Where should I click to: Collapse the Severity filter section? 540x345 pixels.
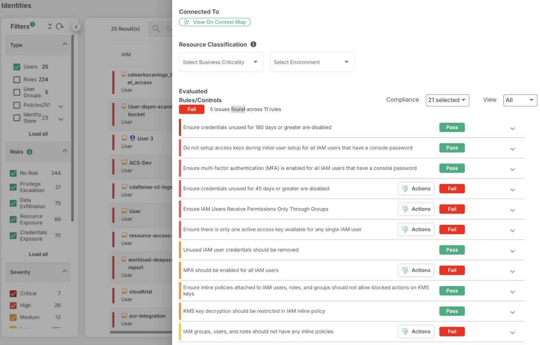[x=64, y=272]
